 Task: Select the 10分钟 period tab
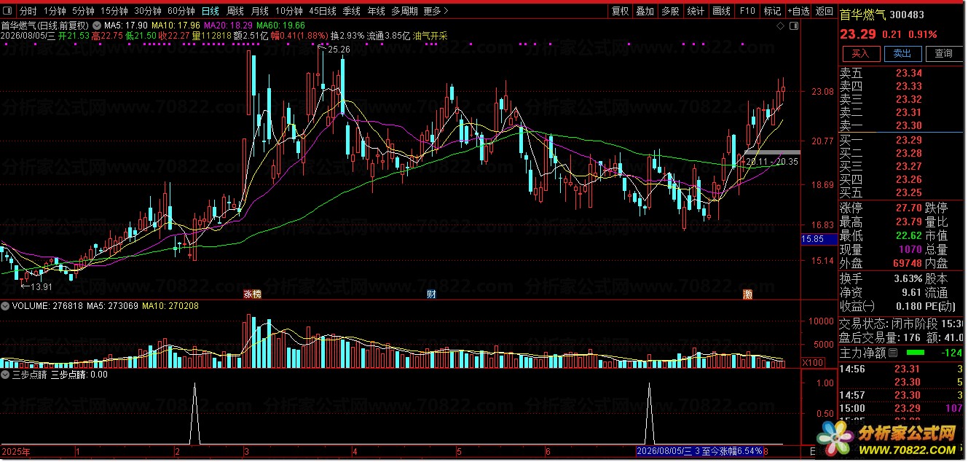point(290,11)
